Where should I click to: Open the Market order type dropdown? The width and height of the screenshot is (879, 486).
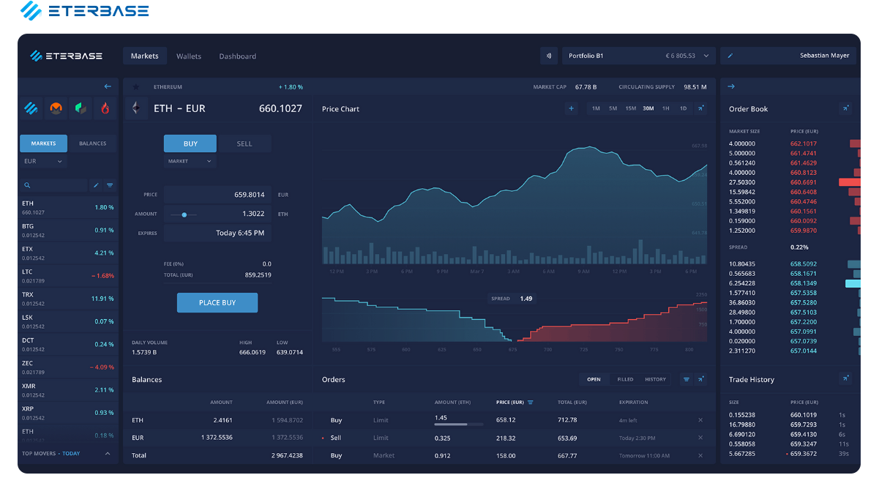pos(190,161)
